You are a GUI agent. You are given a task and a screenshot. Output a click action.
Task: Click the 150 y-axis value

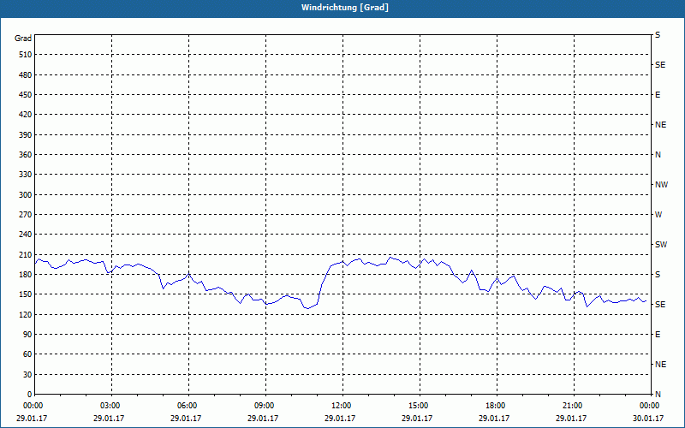26,294
